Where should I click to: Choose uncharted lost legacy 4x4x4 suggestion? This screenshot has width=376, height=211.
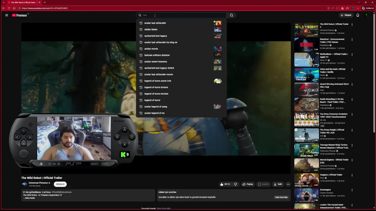point(181,68)
